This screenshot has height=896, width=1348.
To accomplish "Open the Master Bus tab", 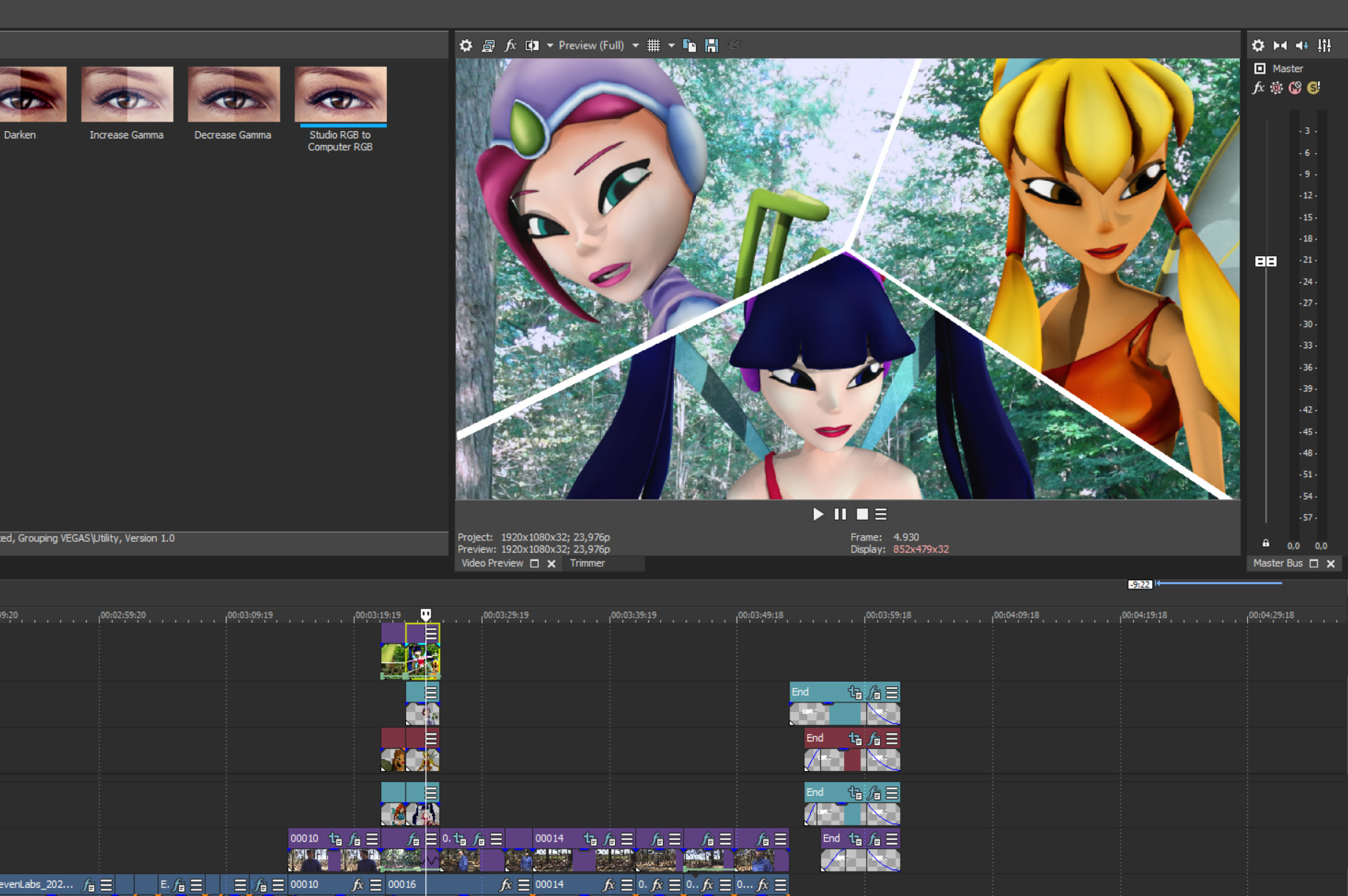I will pos(1278,563).
